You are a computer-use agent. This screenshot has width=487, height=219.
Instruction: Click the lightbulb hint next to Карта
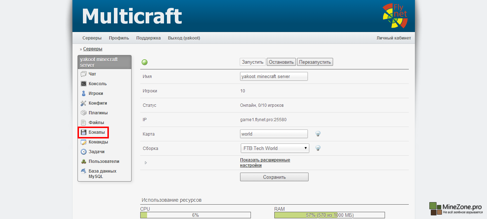tap(318, 134)
